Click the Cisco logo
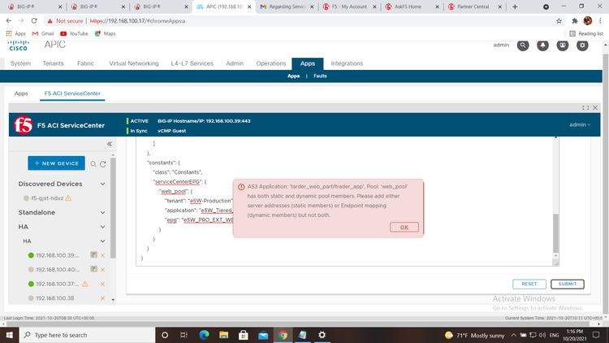 click(18, 46)
